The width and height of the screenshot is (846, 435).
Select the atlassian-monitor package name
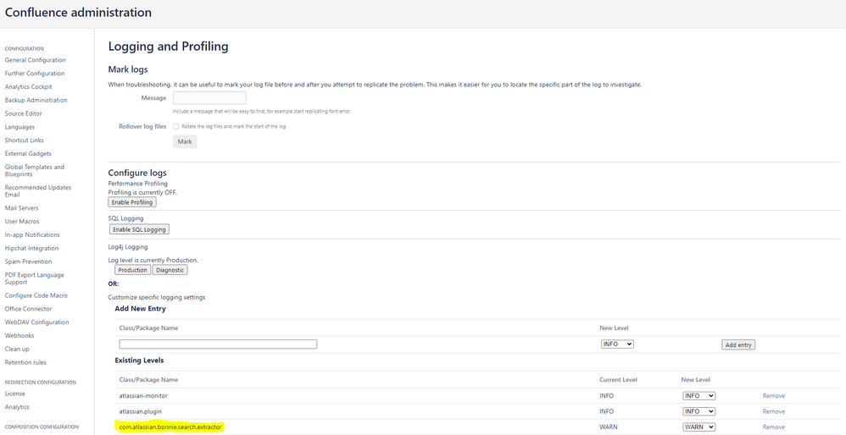click(143, 396)
